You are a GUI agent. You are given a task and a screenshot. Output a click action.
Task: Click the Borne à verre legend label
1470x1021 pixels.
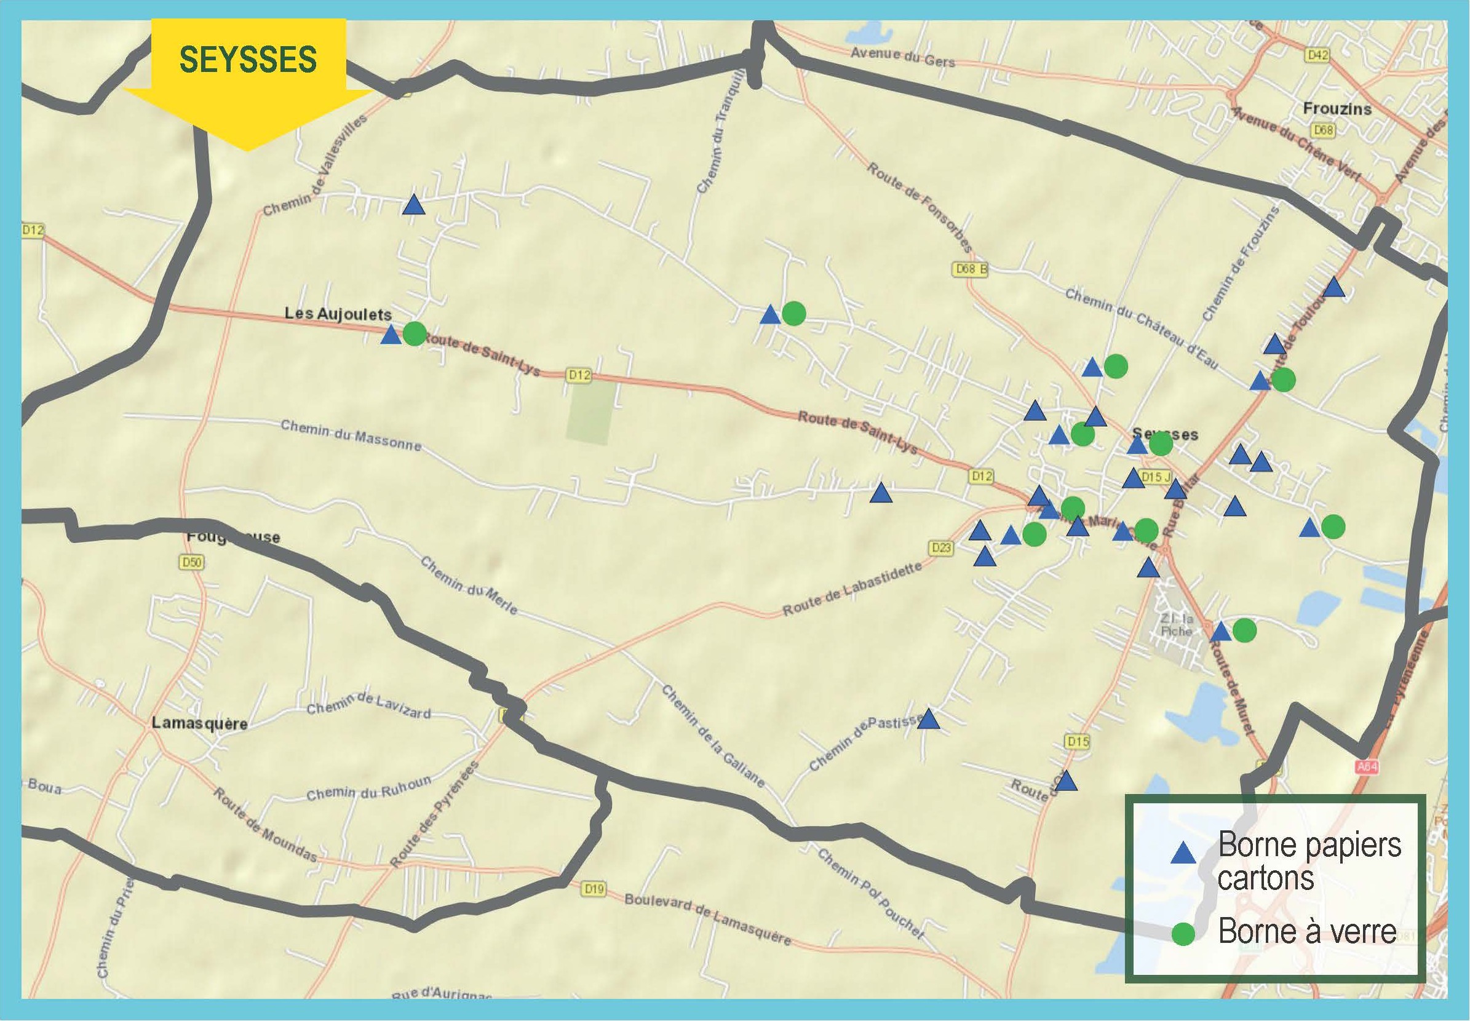(1307, 931)
